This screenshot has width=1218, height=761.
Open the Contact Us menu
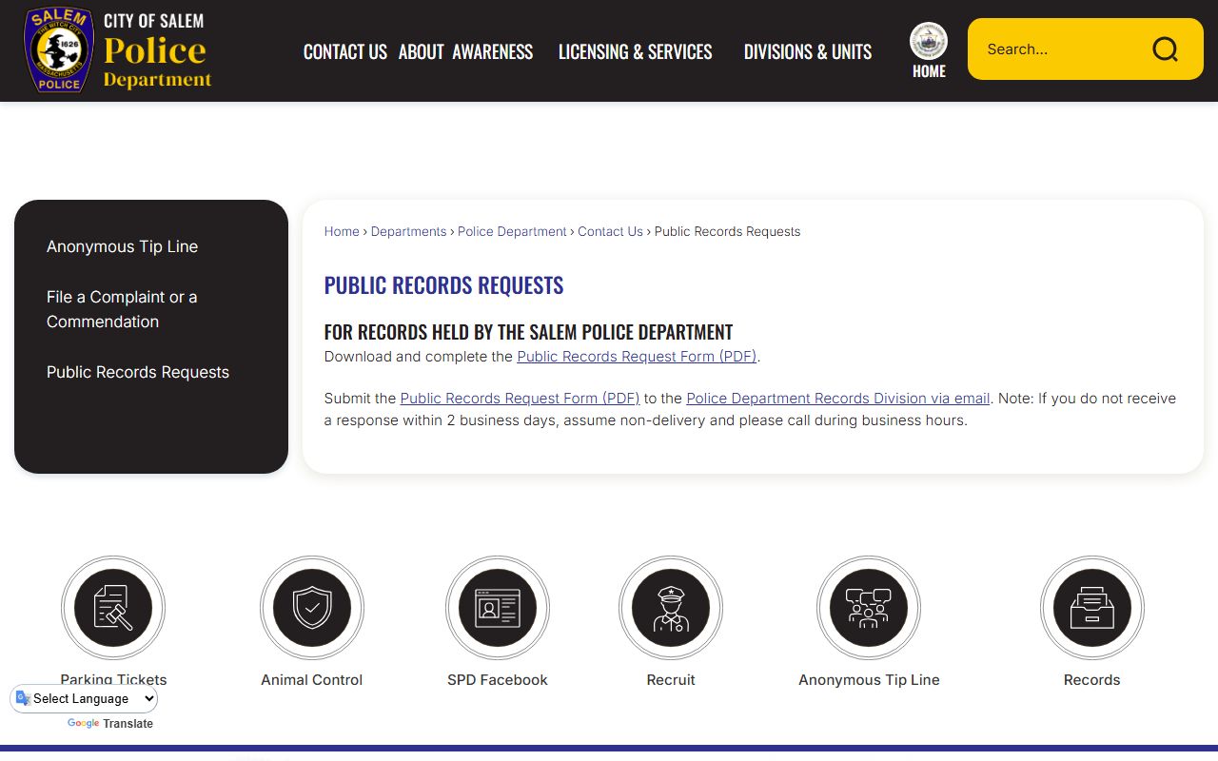344,51
